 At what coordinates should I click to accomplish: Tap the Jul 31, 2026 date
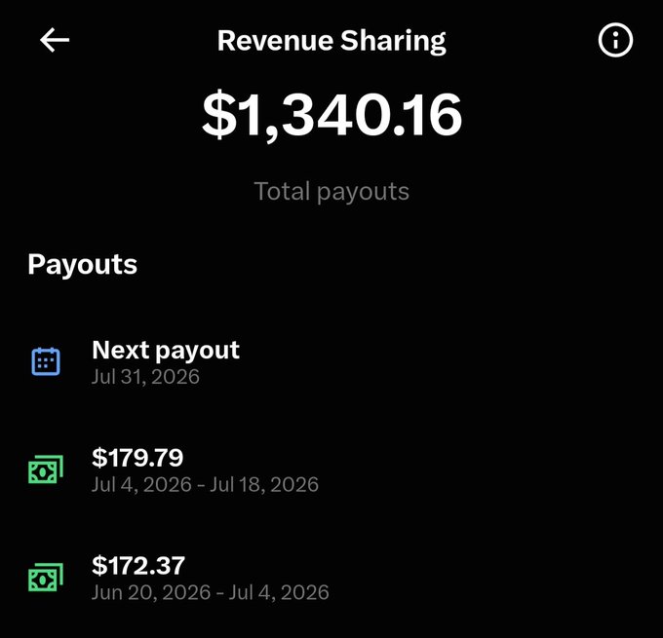(145, 376)
